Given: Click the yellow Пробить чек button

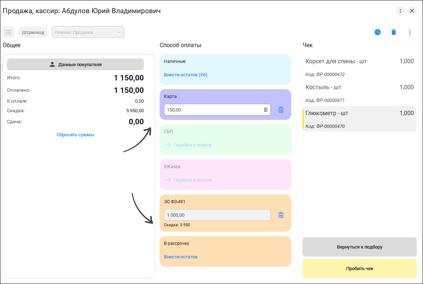Looking at the screenshot, I should coord(360,268).
